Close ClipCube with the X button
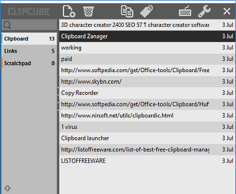Viewport: 236px width, 194px height. click(x=227, y=12)
